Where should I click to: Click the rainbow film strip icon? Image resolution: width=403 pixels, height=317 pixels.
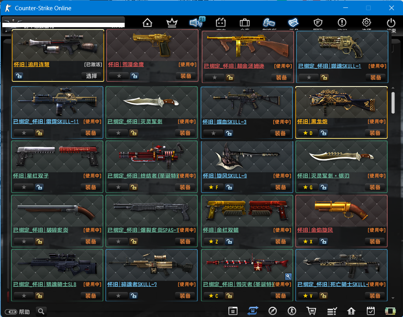(x=390, y=311)
